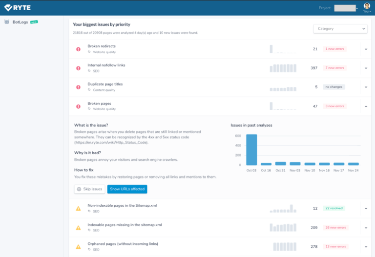Click the tag icon under Orphaned pages
Image resolution: width=375 pixels, height=257 pixels.
pyautogui.click(x=89, y=249)
